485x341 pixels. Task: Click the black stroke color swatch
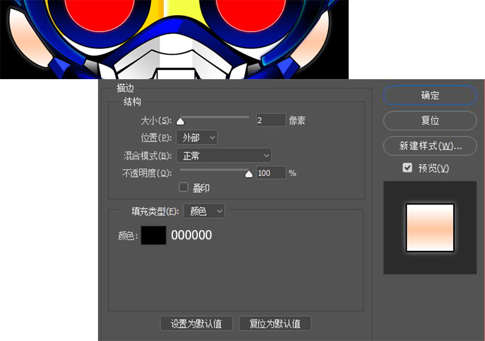pos(153,235)
